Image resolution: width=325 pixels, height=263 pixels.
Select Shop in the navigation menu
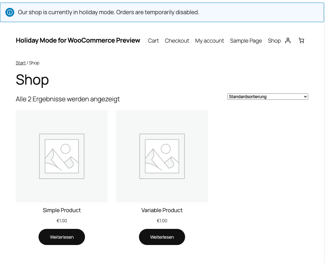click(x=274, y=41)
